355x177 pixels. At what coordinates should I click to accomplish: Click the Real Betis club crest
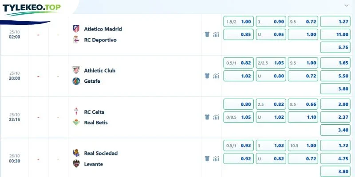click(76, 123)
